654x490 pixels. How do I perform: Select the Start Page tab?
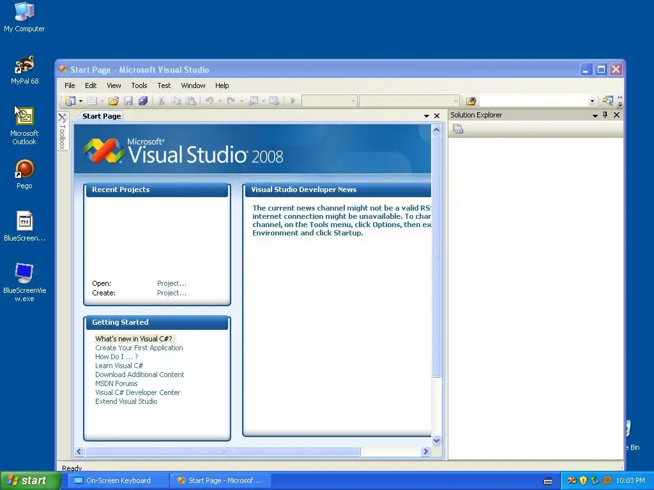coord(102,116)
